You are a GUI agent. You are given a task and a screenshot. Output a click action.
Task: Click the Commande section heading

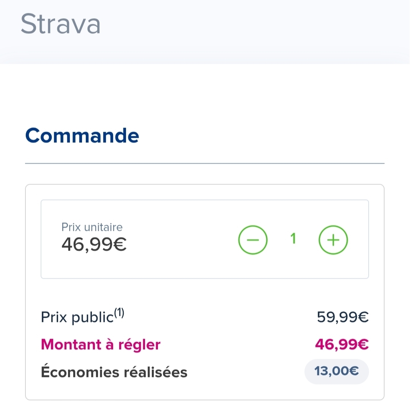(82, 136)
